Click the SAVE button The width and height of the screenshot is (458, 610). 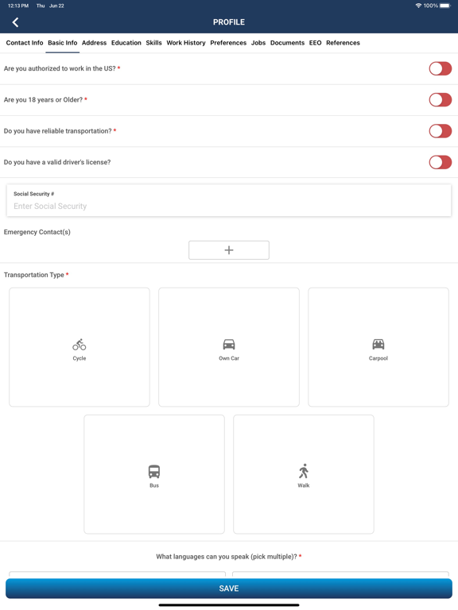[229, 589]
